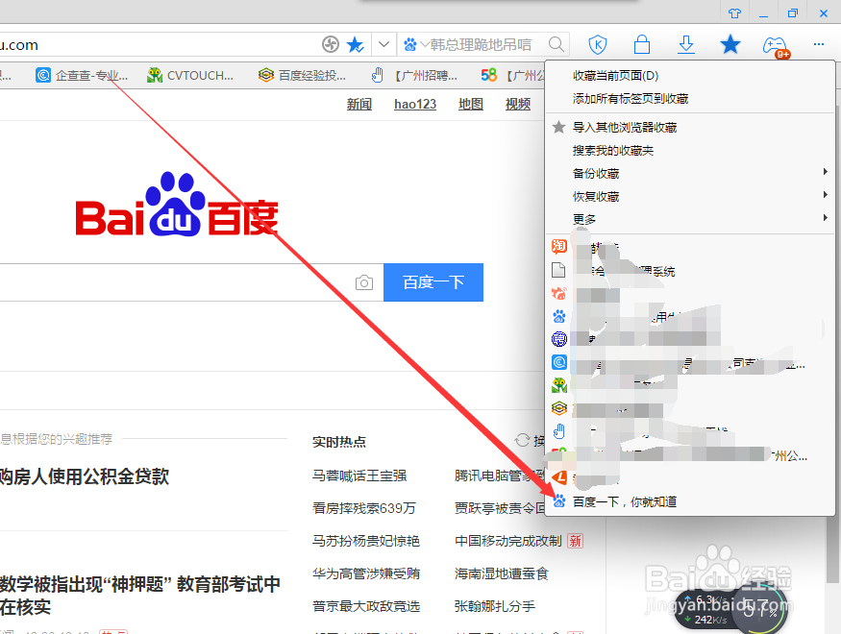Open the shield K security icon
Image resolution: width=841 pixels, height=634 pixels.
pos(598,45)
